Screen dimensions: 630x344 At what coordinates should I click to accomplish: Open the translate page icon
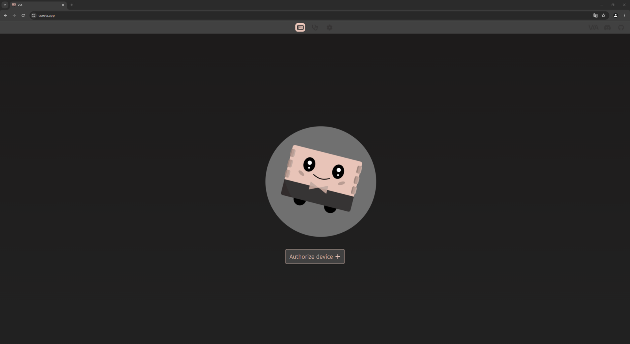tap(595, 15)
